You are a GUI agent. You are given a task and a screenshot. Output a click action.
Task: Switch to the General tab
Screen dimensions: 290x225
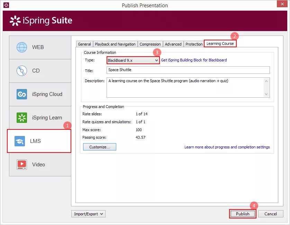84,44
